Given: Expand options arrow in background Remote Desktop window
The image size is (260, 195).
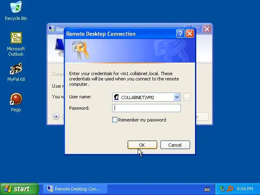Looking at the screenshot, I should (x=56, y=116).
